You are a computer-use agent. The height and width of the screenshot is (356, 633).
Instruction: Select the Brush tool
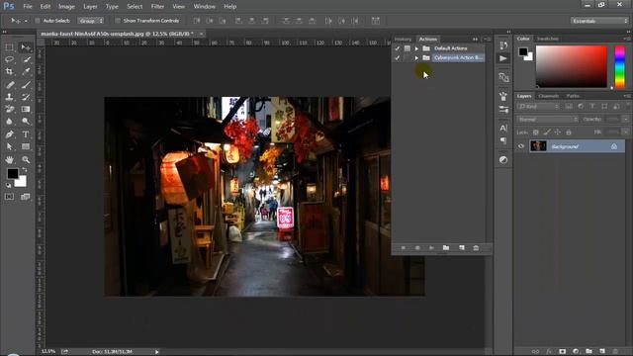[26, 85]
